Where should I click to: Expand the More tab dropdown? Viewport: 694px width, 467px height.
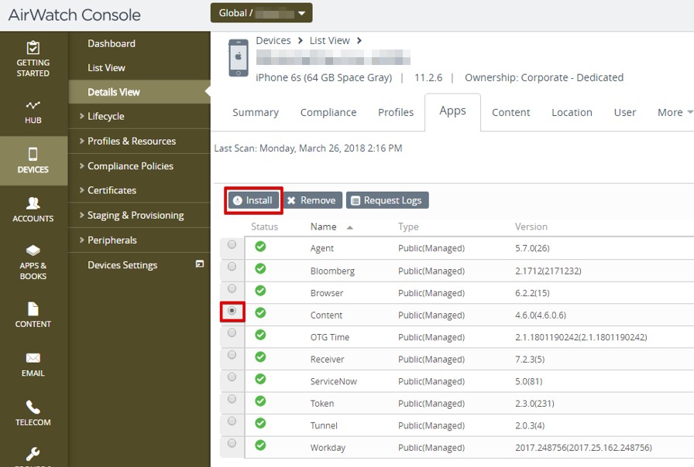[675, 112]
